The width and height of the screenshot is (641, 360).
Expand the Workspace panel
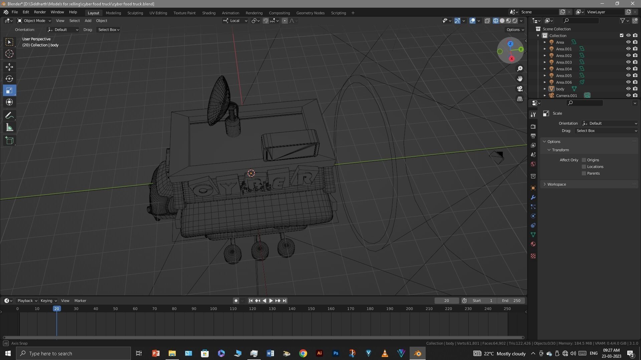(556, 184)
